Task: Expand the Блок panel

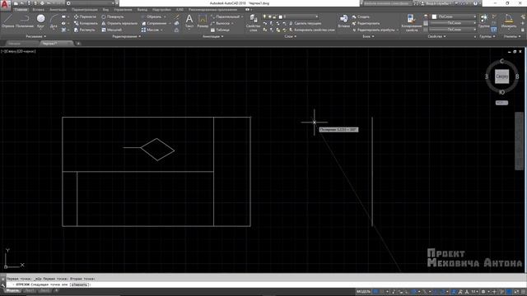Action: [x=368, y=36]
